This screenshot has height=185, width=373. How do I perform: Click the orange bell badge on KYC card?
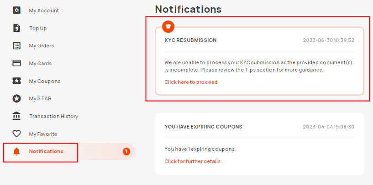tap(168, 26)
